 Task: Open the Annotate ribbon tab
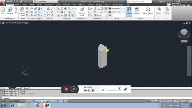click(66, 5)
